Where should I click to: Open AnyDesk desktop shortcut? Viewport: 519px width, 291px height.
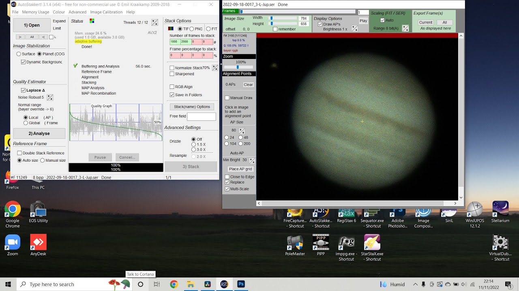[38, 245]
